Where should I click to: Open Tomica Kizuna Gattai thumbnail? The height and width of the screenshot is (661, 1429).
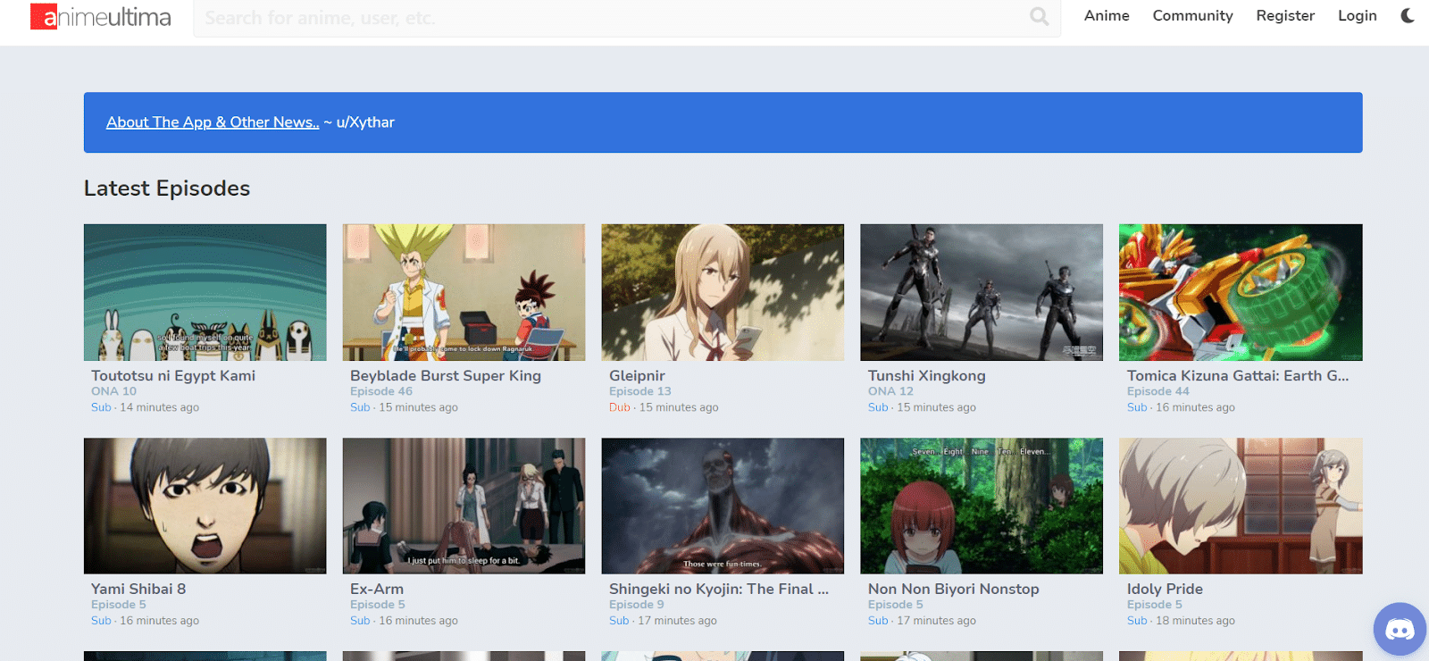pos(1241,292)
